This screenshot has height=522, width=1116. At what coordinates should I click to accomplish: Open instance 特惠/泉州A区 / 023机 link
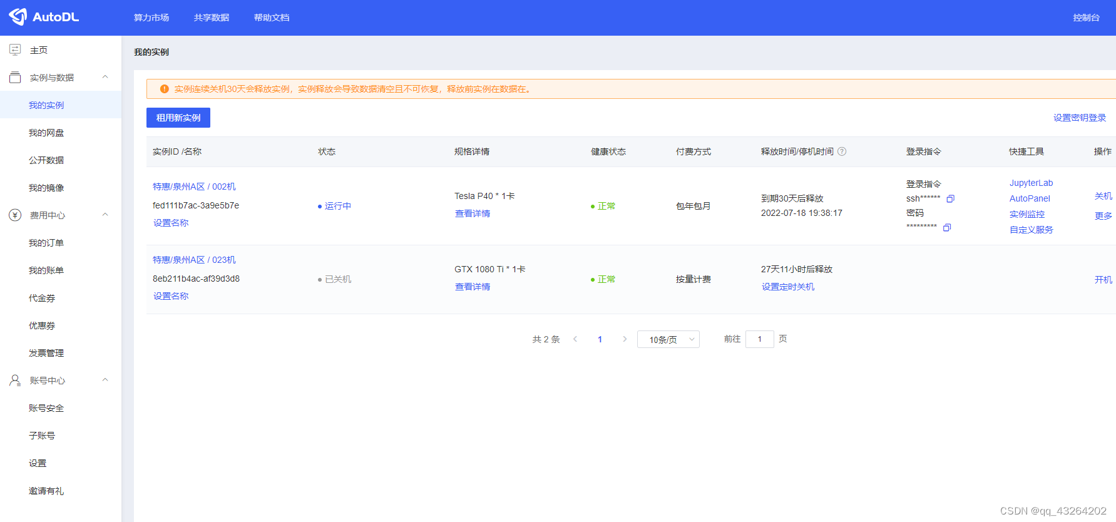pos(194,260)
